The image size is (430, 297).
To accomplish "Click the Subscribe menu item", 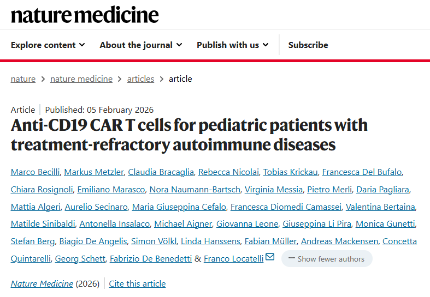I will [x=308, y=45].
